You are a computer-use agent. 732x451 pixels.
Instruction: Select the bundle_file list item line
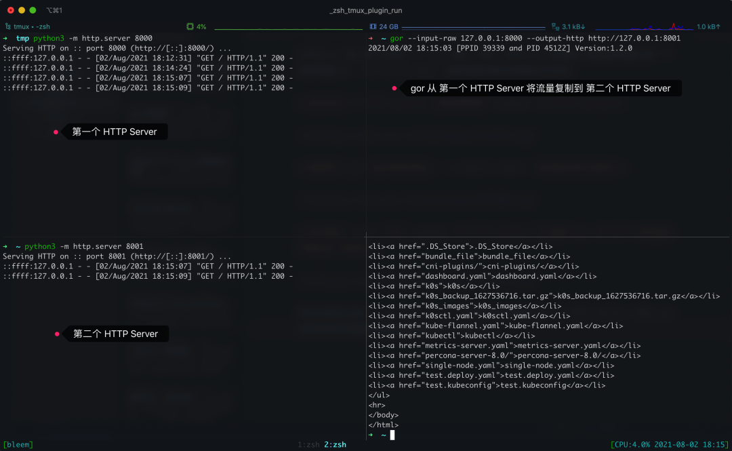click(x=469, y=256)
